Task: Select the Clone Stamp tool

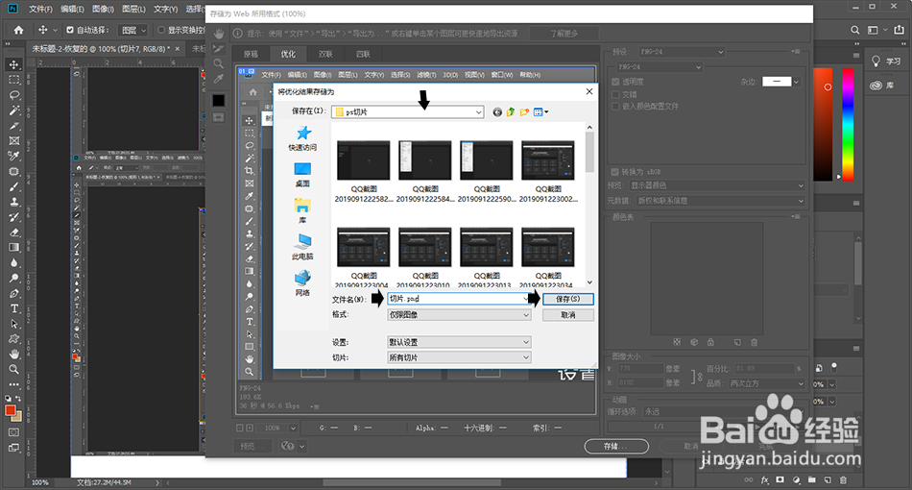Action: [14, 202]
